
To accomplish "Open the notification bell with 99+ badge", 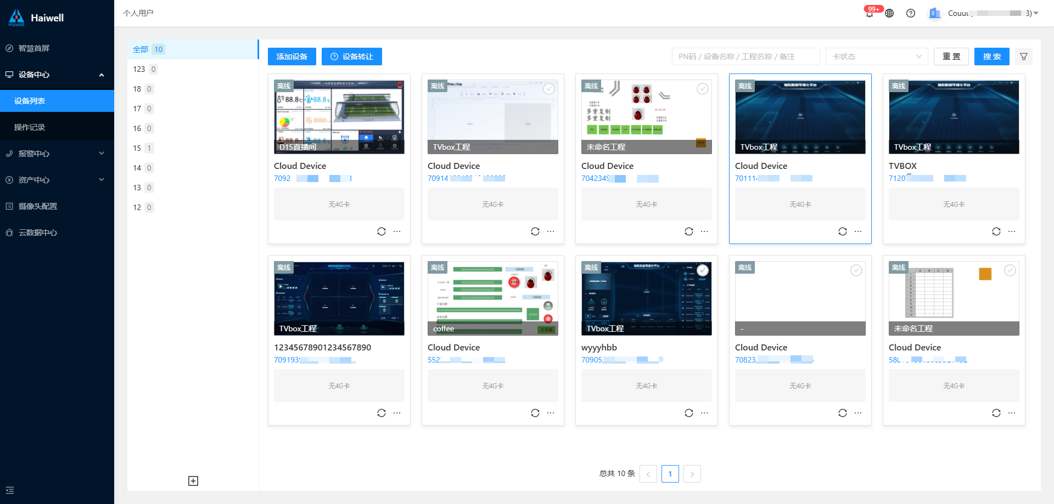I will coord(870,14).
